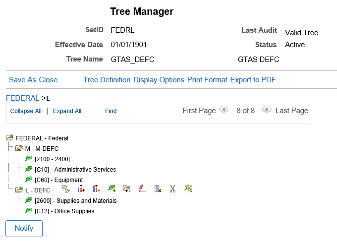This screenshot has height=251, width=337.
Task: Click the Create Branch icon
Action: [188, 188]
